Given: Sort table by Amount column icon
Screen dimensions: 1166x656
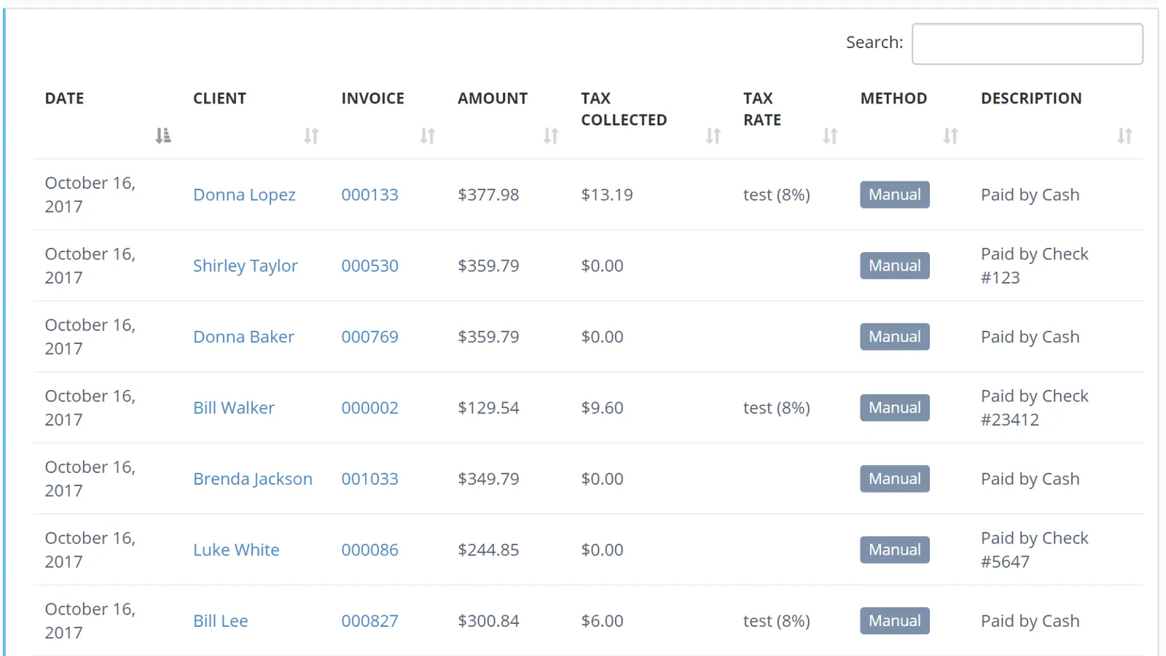Looking at the screenshot, I should point(551,136).
